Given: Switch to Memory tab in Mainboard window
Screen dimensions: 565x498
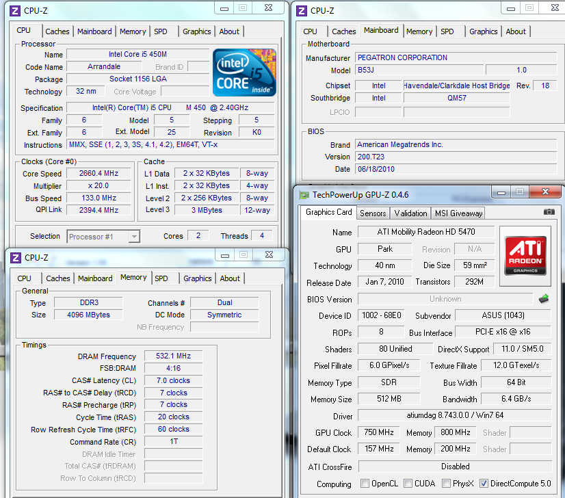Looking at the screenshot, I should click(419, 31).
